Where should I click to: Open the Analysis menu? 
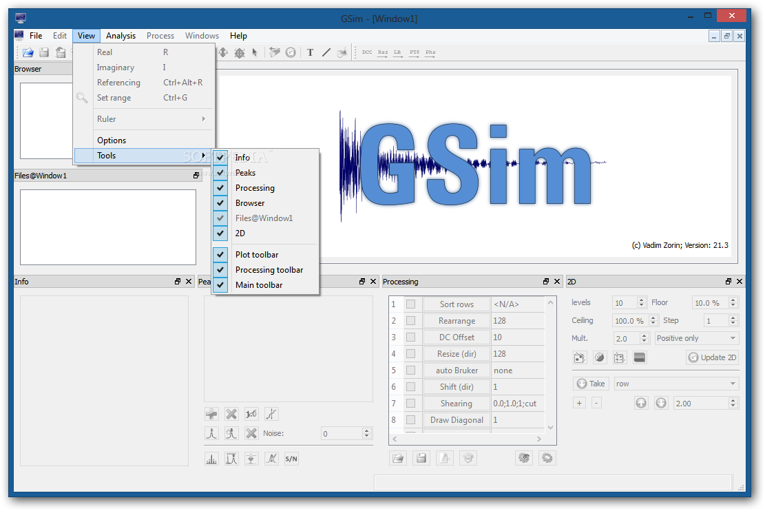point(121,36)
